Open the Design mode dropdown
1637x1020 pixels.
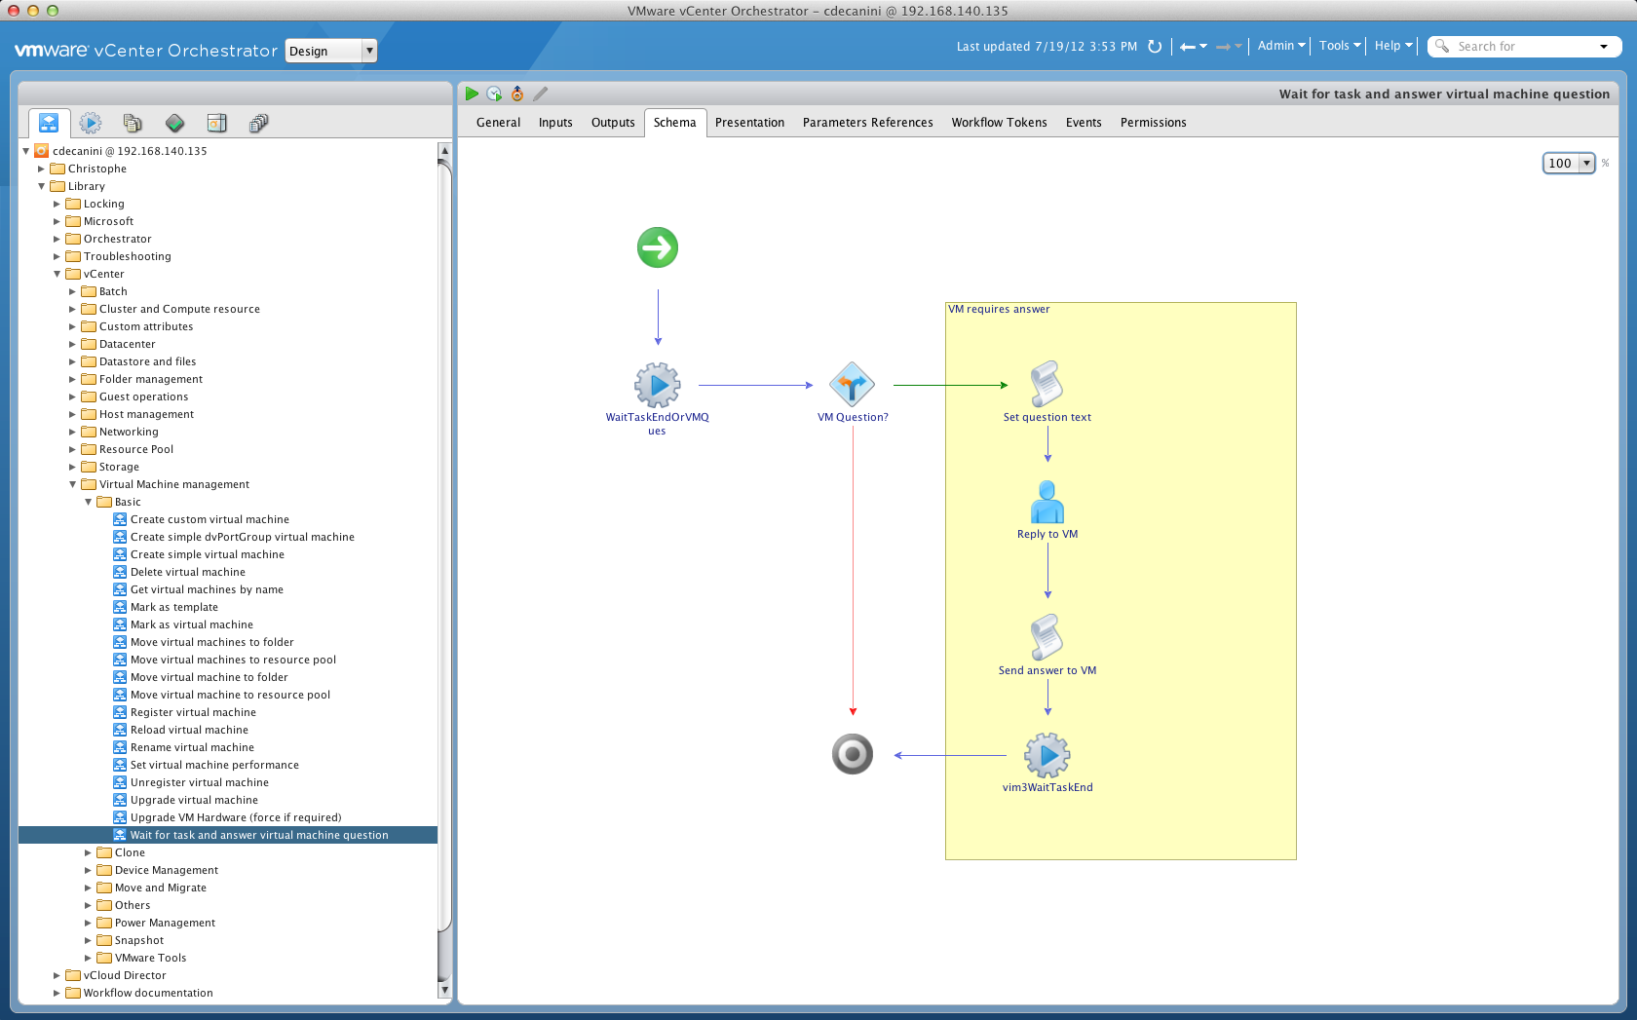tap(331, 51)
